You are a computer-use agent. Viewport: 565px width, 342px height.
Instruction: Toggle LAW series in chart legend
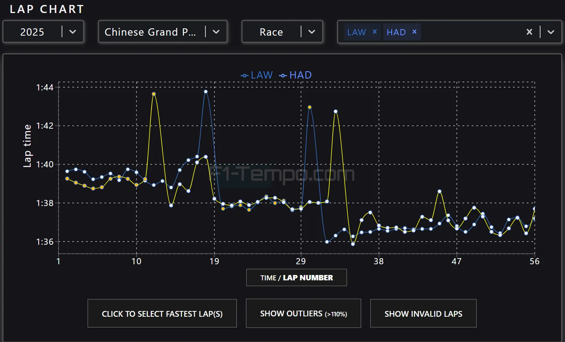[257, 75]
